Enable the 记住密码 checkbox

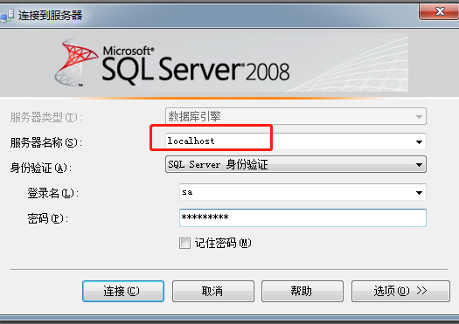click(x=184, y=244)
